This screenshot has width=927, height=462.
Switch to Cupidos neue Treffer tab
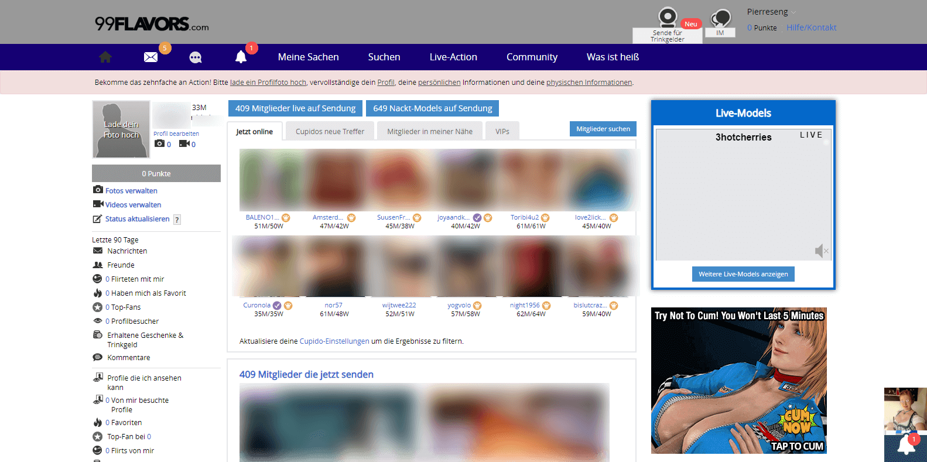330,132
